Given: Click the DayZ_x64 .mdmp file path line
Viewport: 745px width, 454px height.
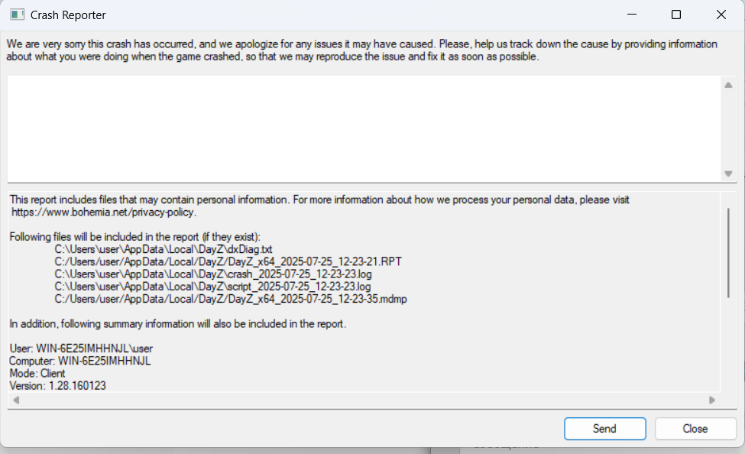Looking at the screenshot, I should tap(231, 299).
